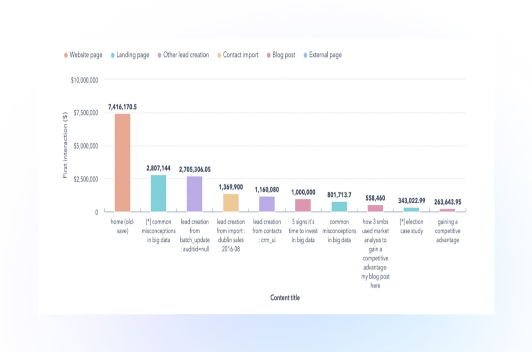Click the '[*] election case study' axis label

click(x=412, y=226)
